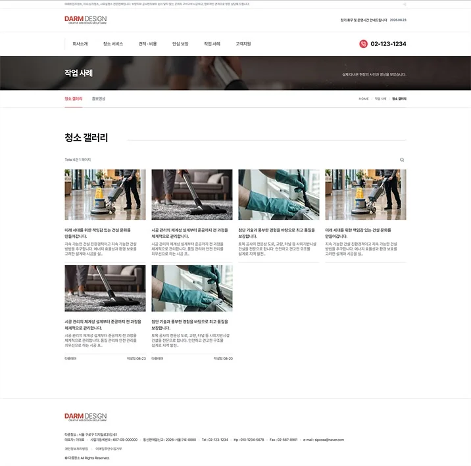Click 개인정보처리방침 footer link
Viewport: 471px width, 466px height.
coord(76,449)
